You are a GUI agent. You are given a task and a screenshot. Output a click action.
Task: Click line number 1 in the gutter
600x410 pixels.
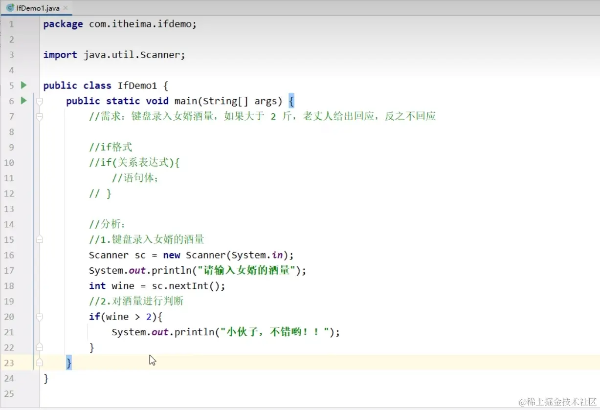[11, 24]
